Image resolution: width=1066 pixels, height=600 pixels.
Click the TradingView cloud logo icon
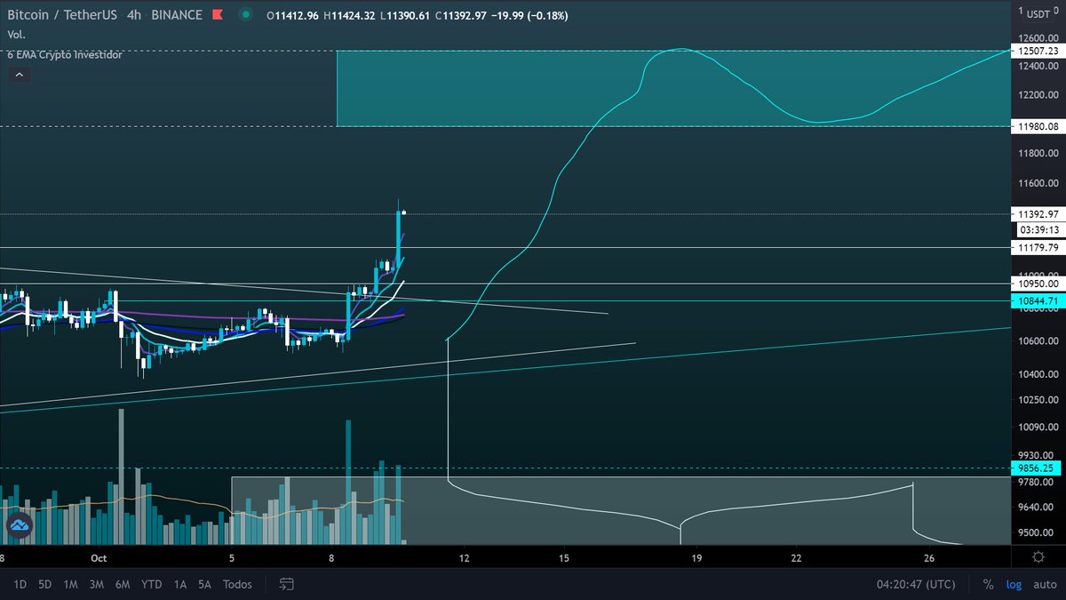(20, 526)
